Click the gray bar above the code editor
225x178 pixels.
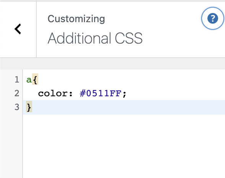click(112, 64)
